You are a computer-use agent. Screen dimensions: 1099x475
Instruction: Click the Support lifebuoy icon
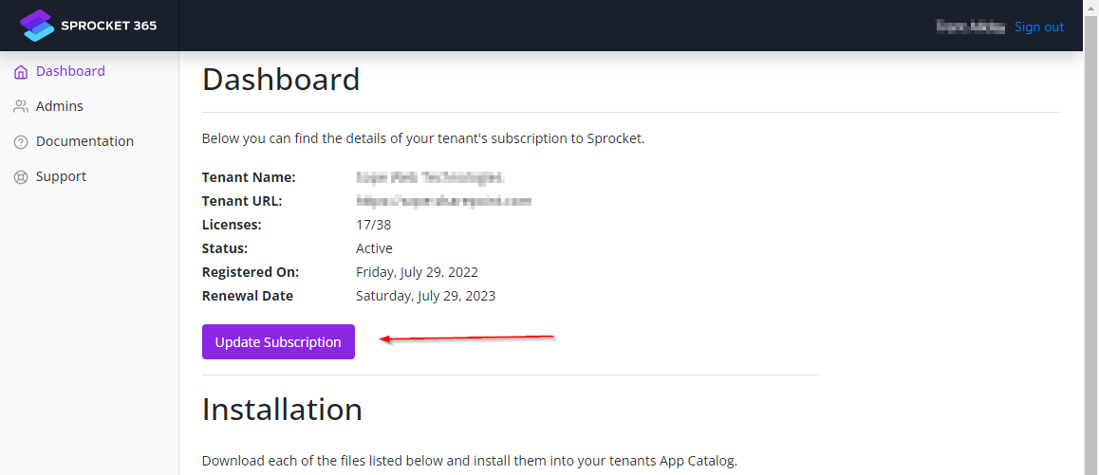point(21,177)
